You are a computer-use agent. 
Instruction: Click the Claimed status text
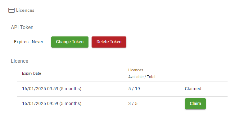[x=193, y=89]
